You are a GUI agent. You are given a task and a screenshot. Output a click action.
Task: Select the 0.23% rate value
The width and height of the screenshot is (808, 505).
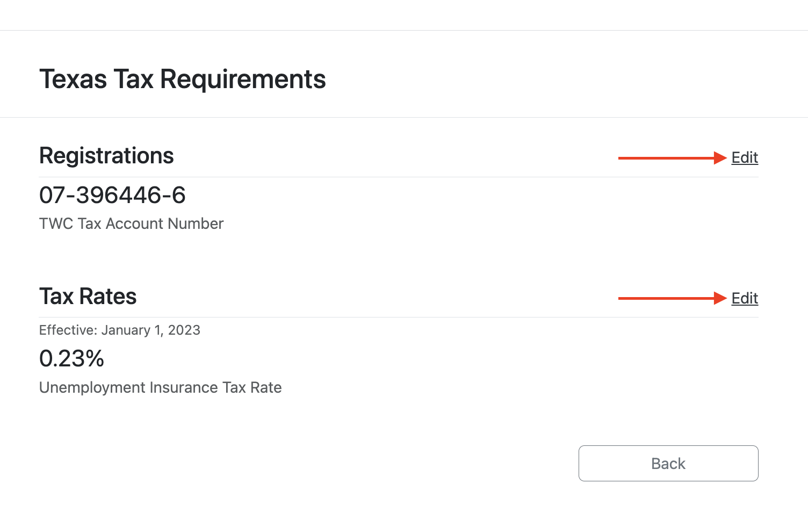tap(71, 358)
